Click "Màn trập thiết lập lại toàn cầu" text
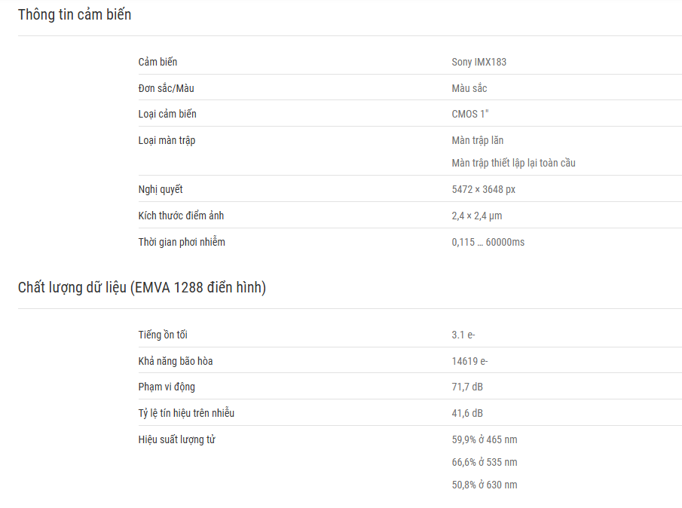This screenshot has width=682, height=508. (x=513, y=163)
